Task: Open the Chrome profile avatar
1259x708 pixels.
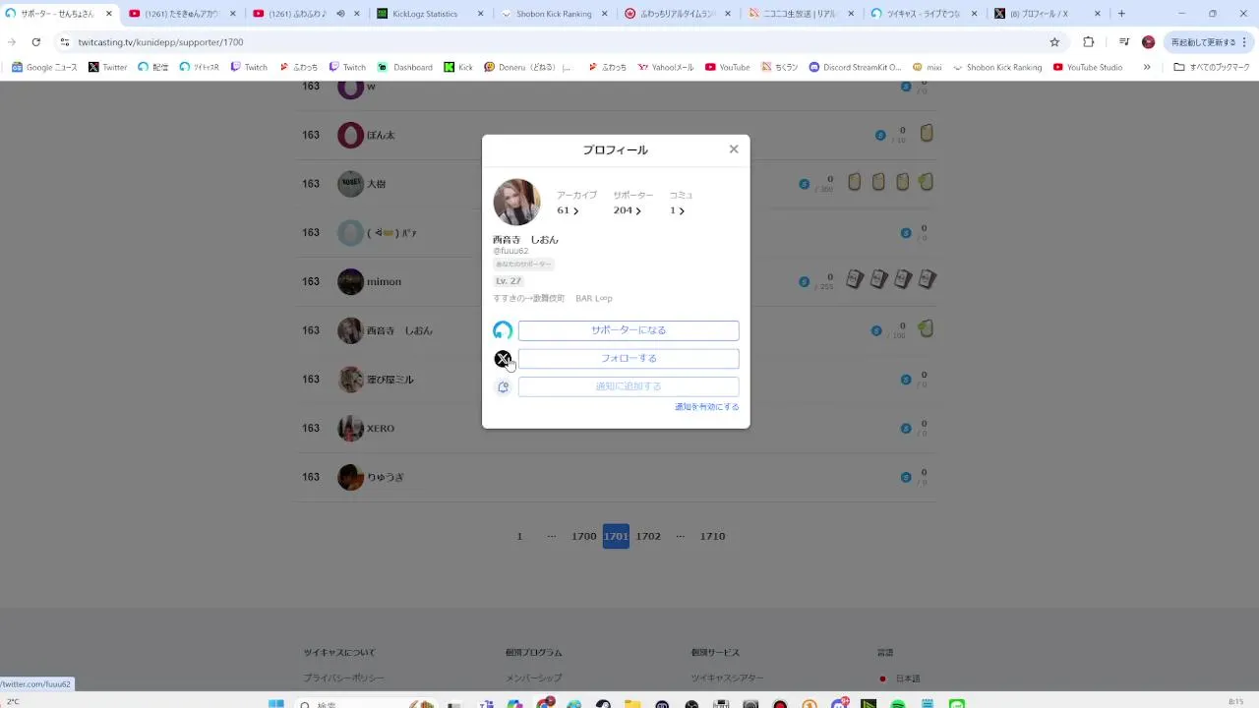Action: 1148,42
